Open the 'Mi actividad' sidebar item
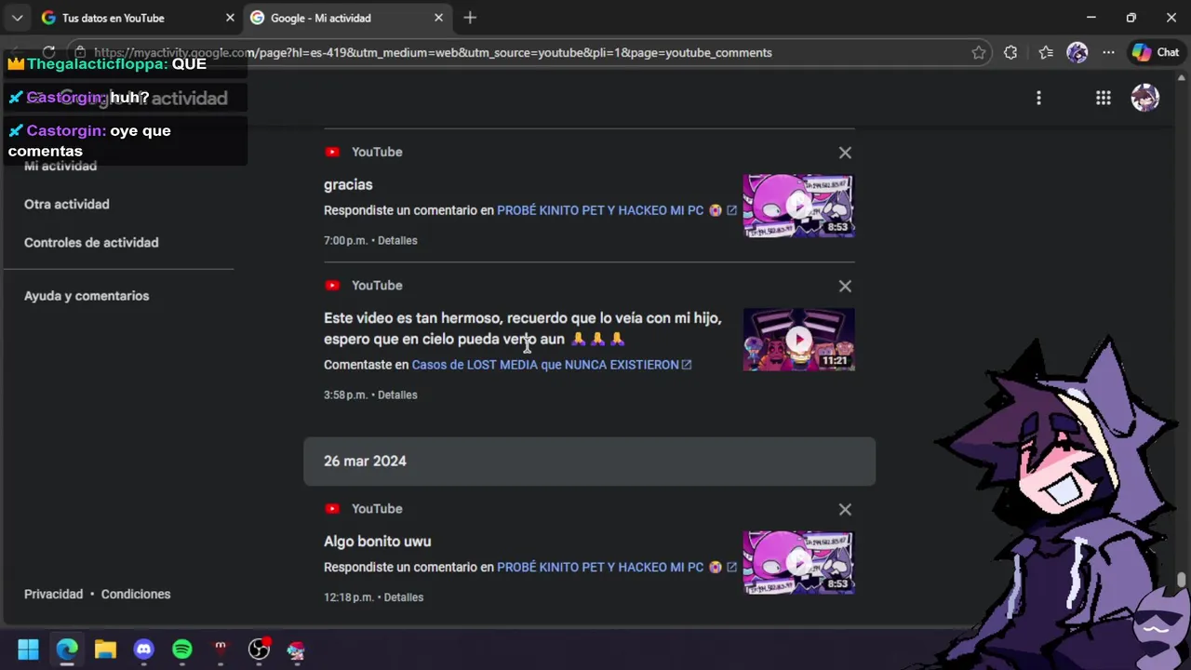Screen dimensions: 1191x670 [x=60, y=166]
